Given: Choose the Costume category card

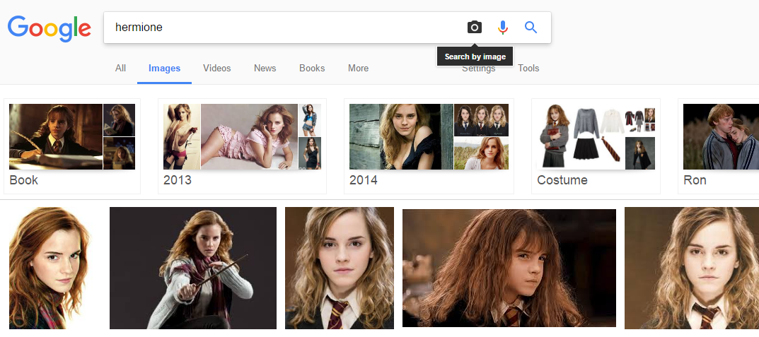Looking at the screenshot, I should tap(596, 146).
